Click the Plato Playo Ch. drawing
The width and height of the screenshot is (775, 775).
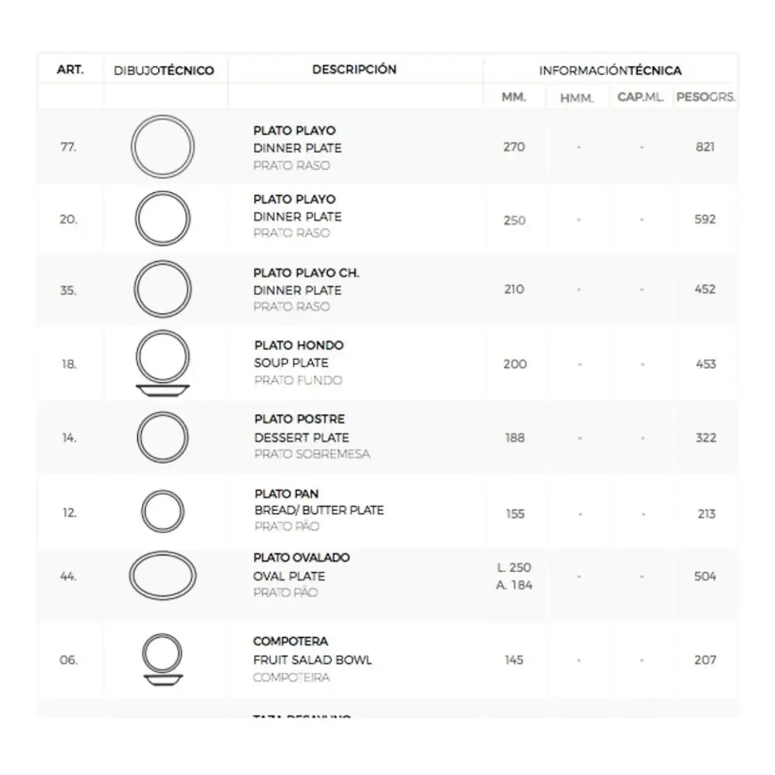point(163,289)
